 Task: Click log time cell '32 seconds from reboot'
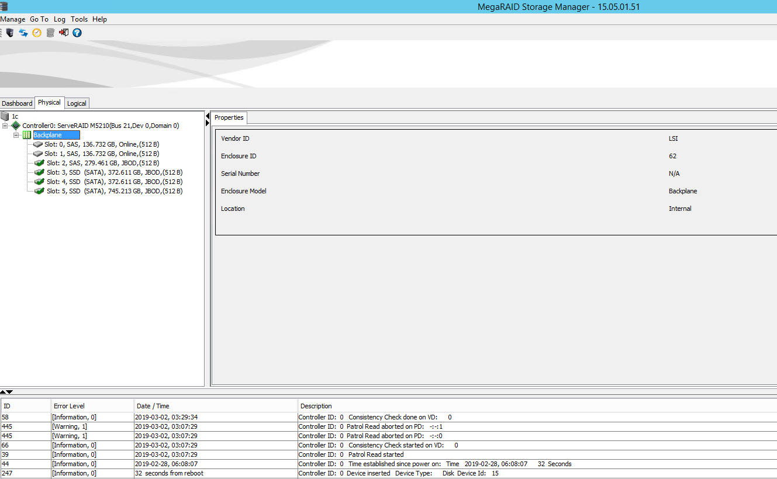tap(216, 473)
